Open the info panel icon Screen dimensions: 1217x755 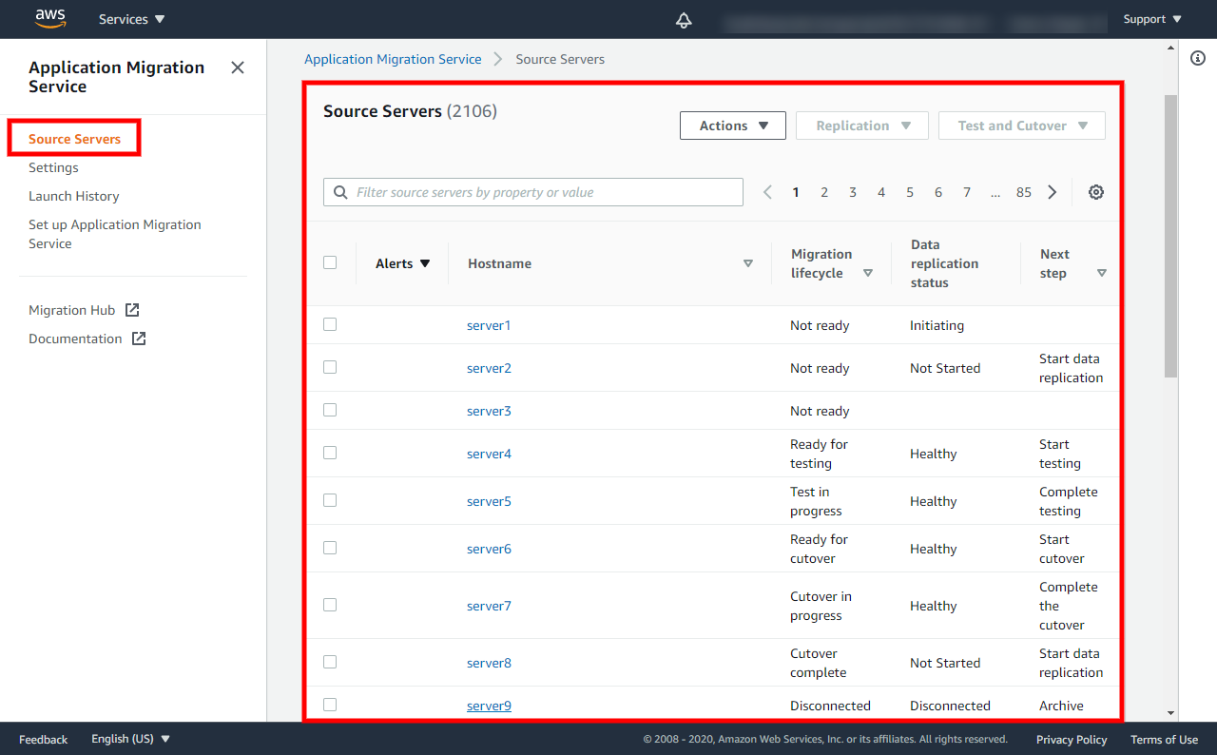1198,58
